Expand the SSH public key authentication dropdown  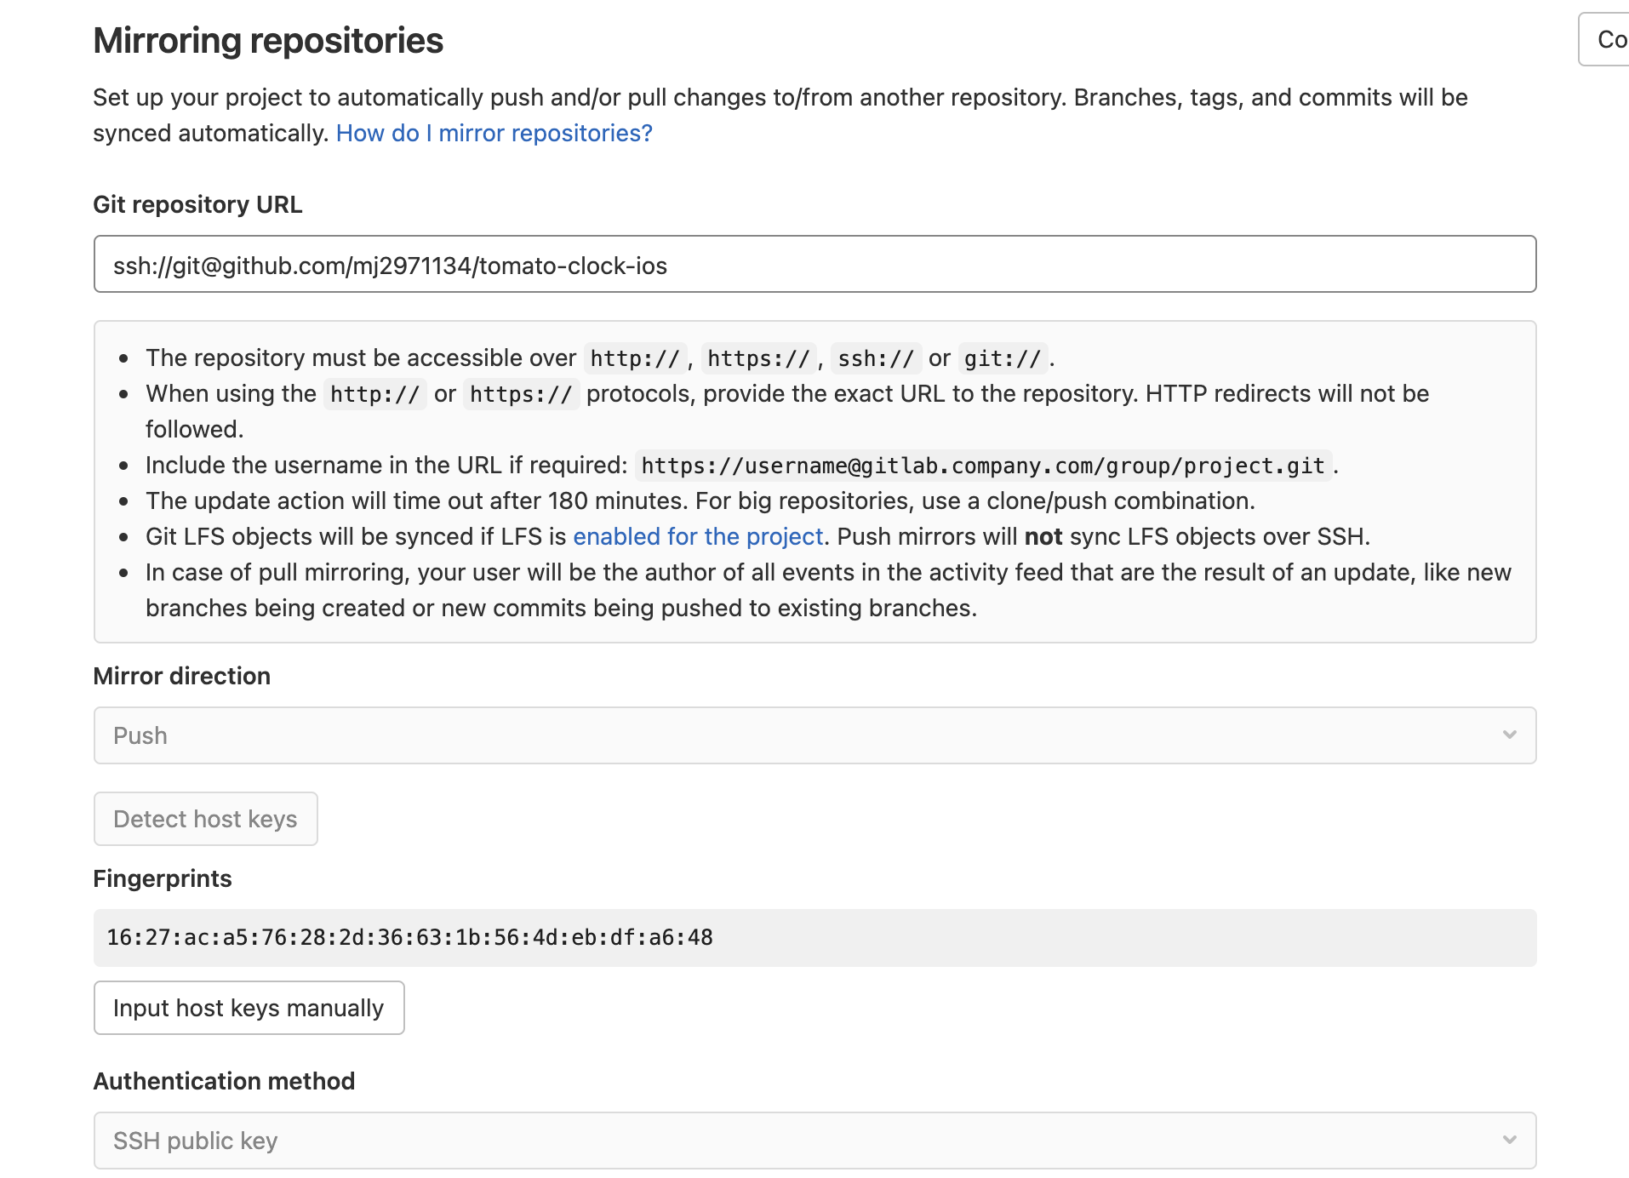click(x=814, y=1141)
